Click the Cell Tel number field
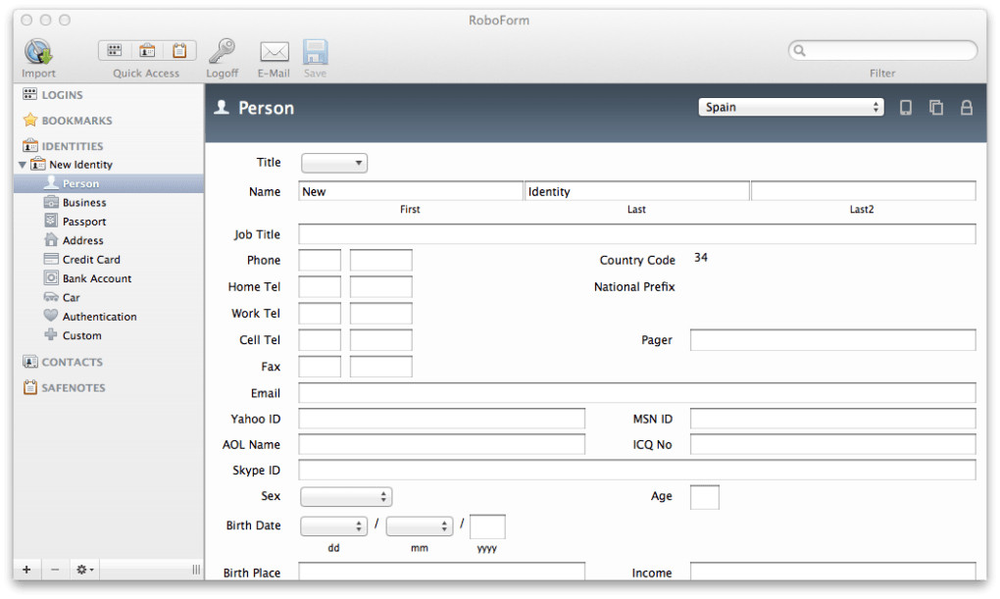1000x599 pixels. [x=380, y=340]
